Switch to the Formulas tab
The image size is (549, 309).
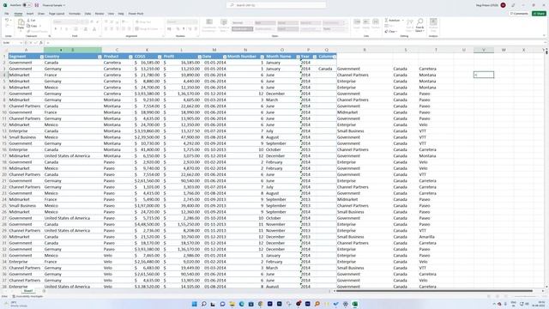click(75, 14)
